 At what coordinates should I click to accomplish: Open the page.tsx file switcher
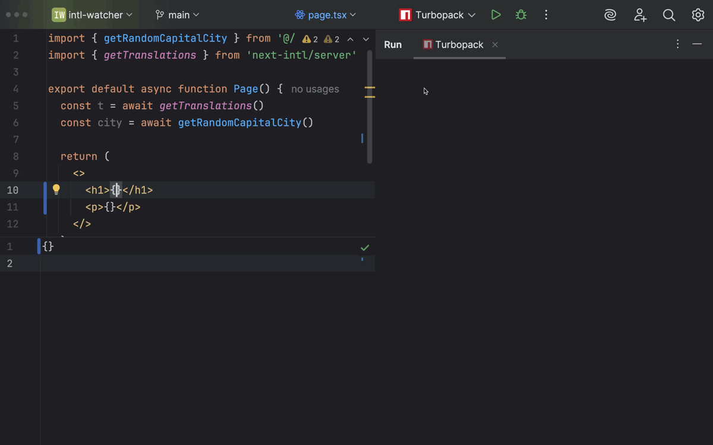326,15
